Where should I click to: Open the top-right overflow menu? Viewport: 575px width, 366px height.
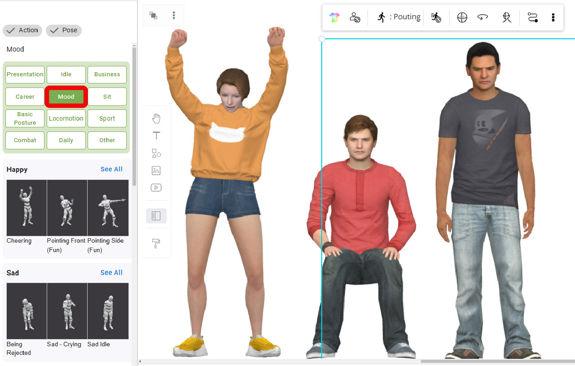[x=553, y=17]
